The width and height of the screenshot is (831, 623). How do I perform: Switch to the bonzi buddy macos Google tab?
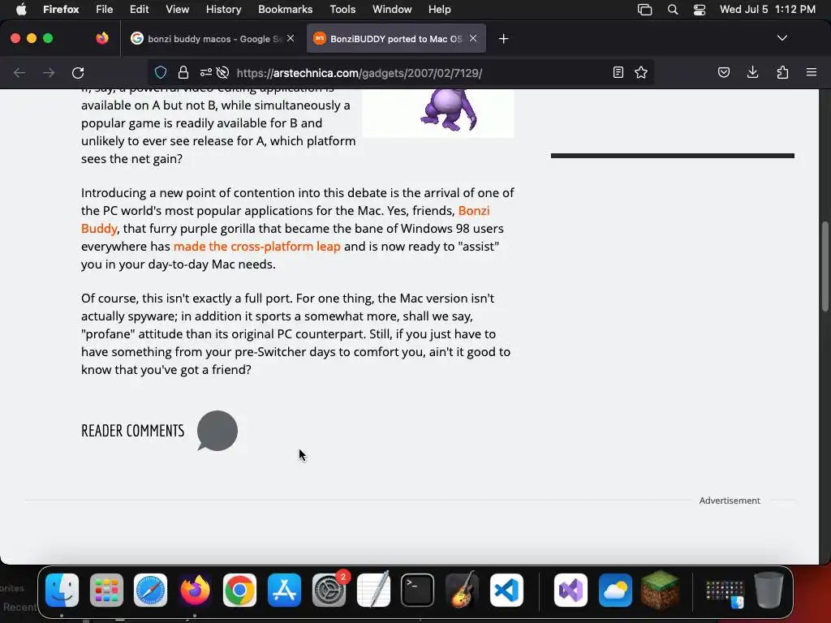coord(213,39)
